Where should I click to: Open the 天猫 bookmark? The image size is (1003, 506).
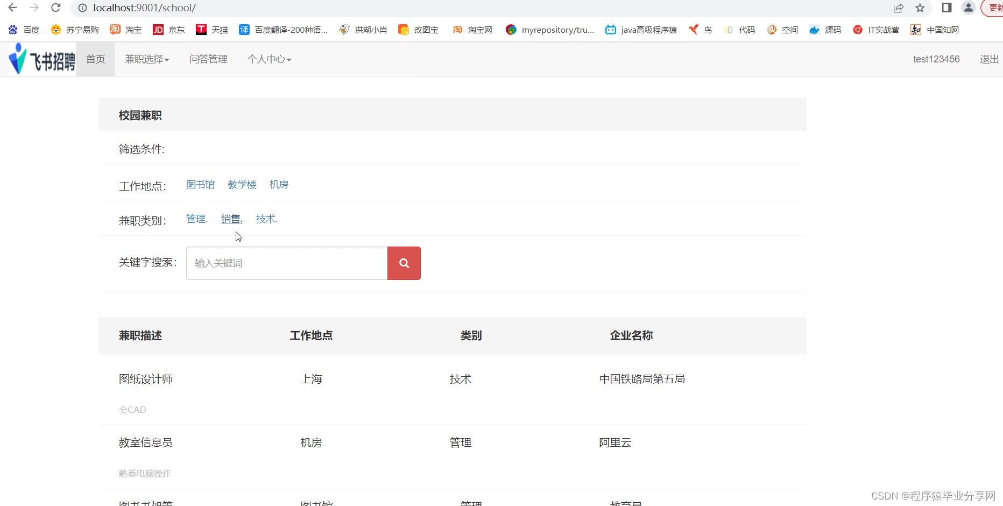pos(212,30)
